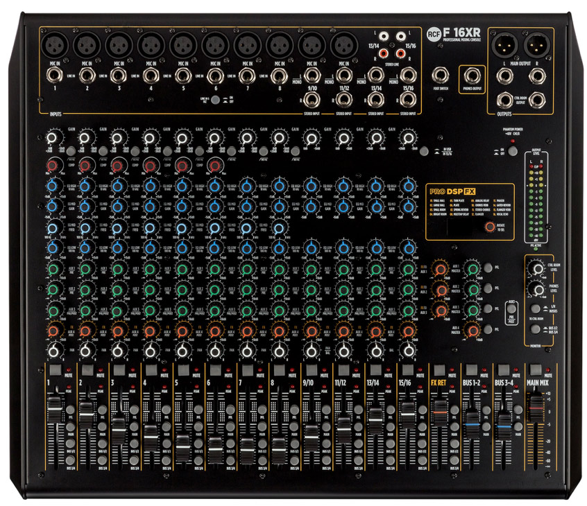The image size is (587, 506).
Task: Click the channel 1 PAN knob
Action: pos(53,351)
